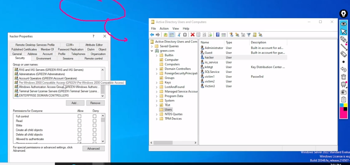Click the Find objects toolbar icon
The image size is (350, 165).
tap(255, 35)
